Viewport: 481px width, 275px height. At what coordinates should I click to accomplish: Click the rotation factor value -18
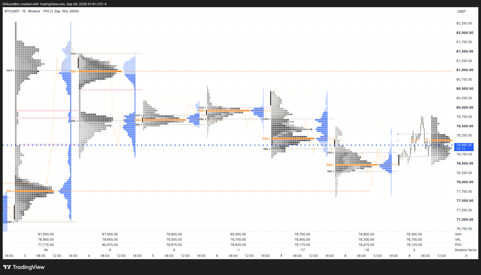click(x=366, y=250)
